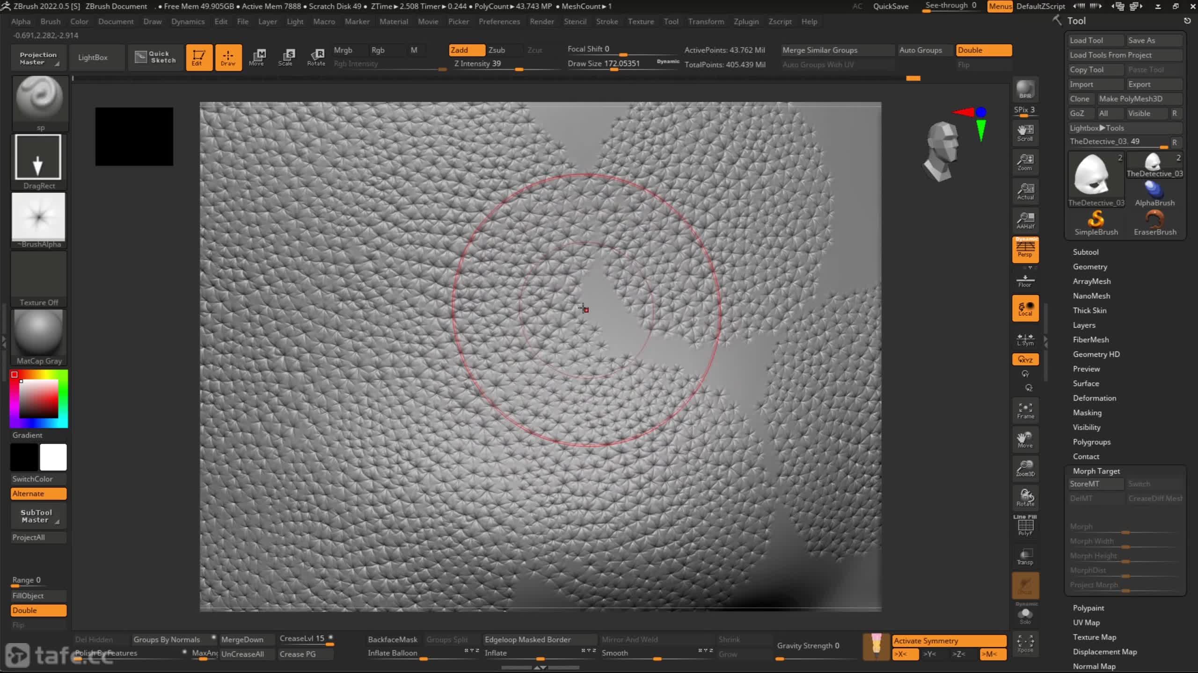Enable symmetry across the Y axis
1198x673 pixels.
tap(929, 654)
